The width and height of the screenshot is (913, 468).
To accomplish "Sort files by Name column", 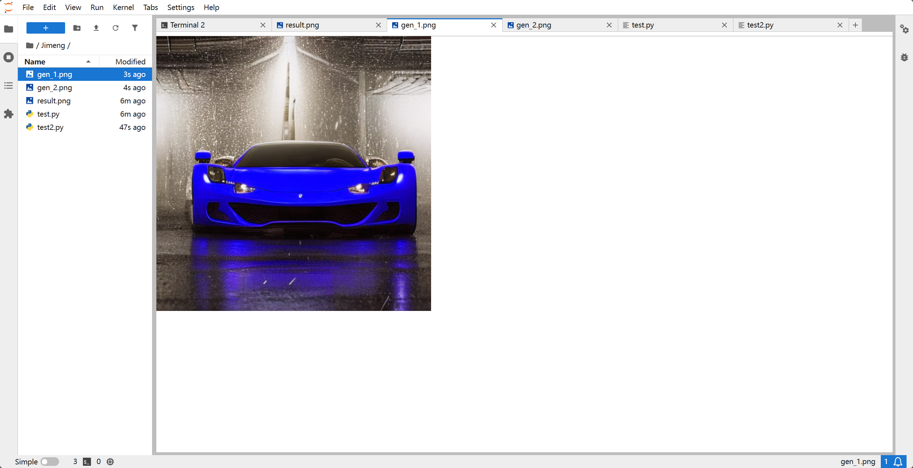I will (x=35, y=62).
